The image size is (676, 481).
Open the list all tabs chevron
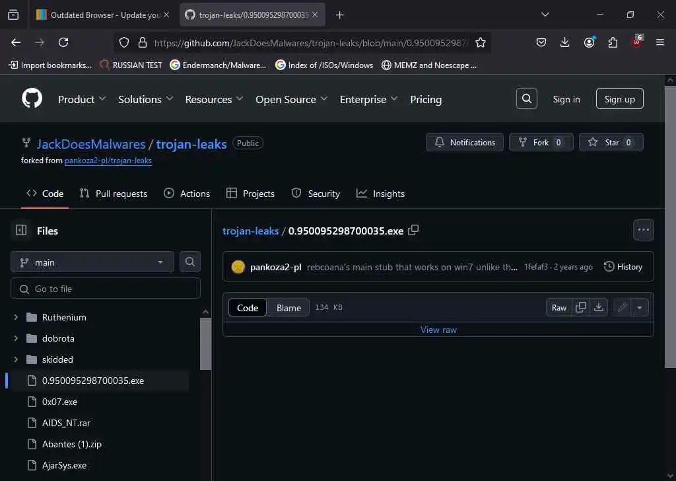click(545, 15)
